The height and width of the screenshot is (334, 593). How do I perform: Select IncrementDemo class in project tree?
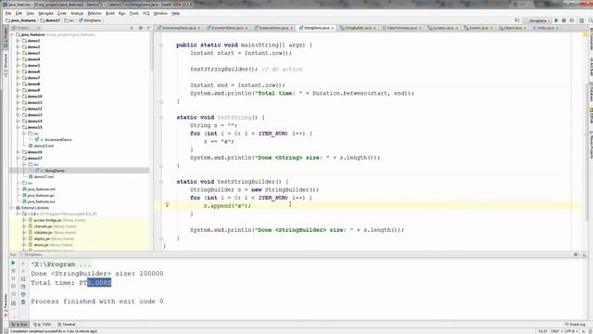[54, 140]
